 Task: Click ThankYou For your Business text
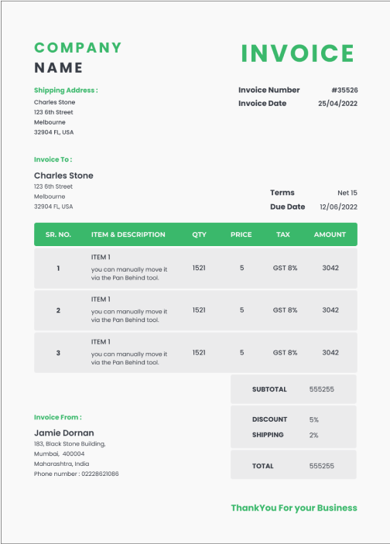click(294, 508)
